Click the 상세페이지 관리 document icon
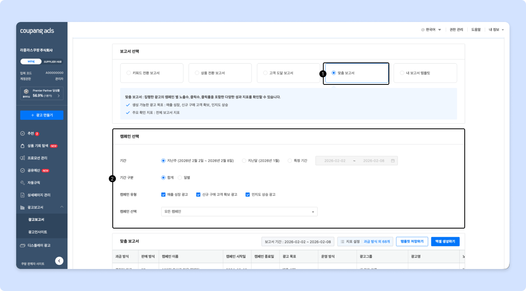The height and width of the screenshot is (291, 526). [x=23, y=195]
